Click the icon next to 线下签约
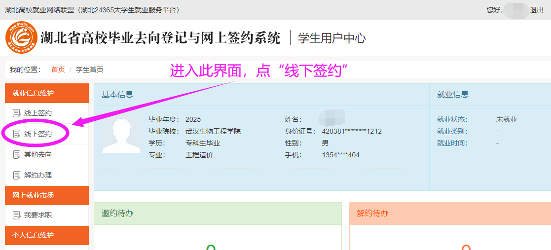The image size is (551, 250). coord(16,134)
